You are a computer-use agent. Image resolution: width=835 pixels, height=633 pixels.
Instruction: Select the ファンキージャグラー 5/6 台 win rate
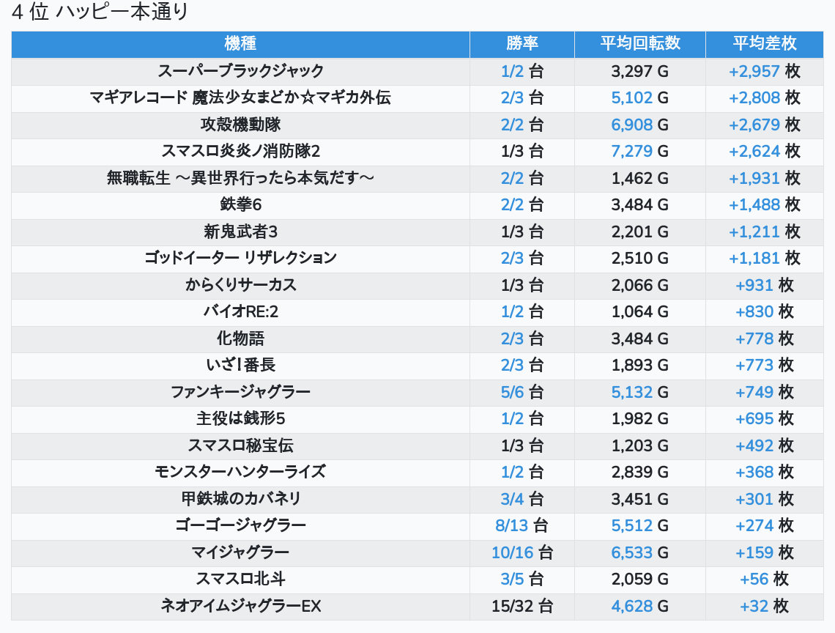522,392
